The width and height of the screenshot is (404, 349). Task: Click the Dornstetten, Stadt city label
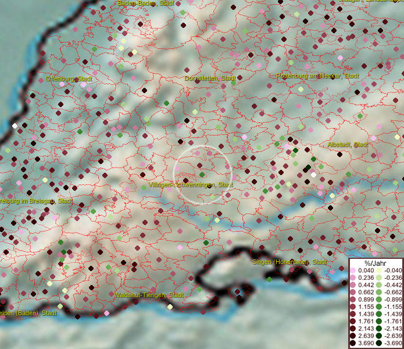210,78
